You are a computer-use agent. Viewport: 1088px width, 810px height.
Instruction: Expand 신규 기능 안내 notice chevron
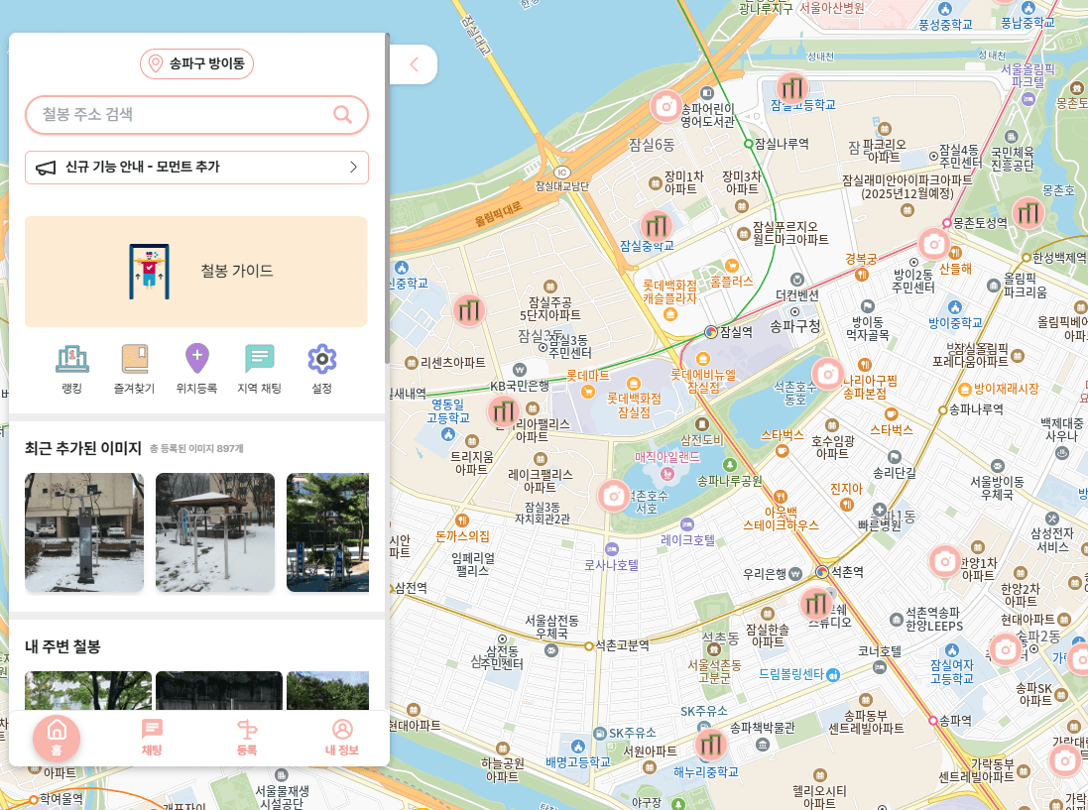pyautogui.click(x=353, y=168)
